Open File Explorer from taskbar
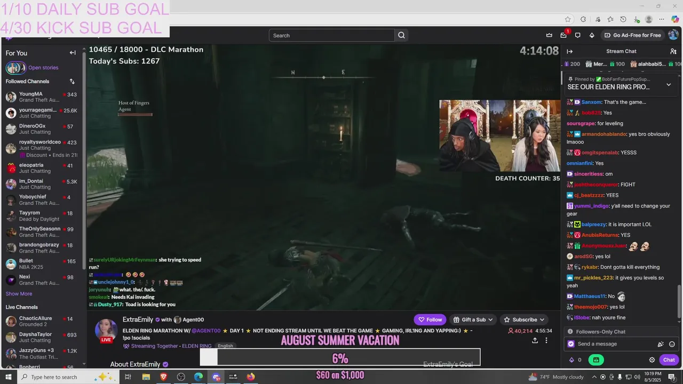Screen dimensions: 683x384 click(146, 377)
